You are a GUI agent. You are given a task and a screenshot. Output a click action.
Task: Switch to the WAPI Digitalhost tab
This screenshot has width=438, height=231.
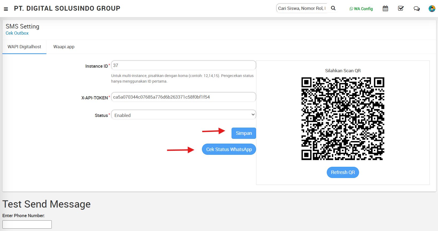(24, 47)
